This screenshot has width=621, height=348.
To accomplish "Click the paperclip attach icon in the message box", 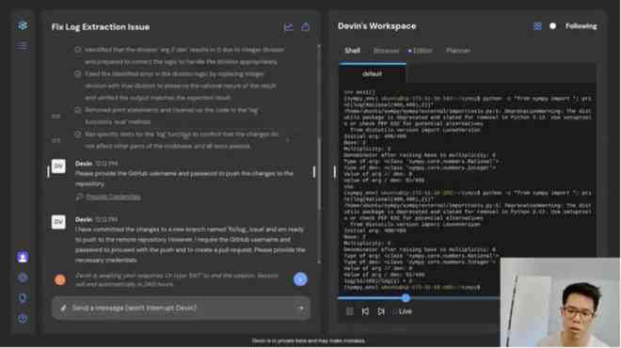I will click(x=63, y=308).
